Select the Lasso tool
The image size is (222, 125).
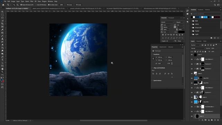pyautogui.click(x=2, y=18)
